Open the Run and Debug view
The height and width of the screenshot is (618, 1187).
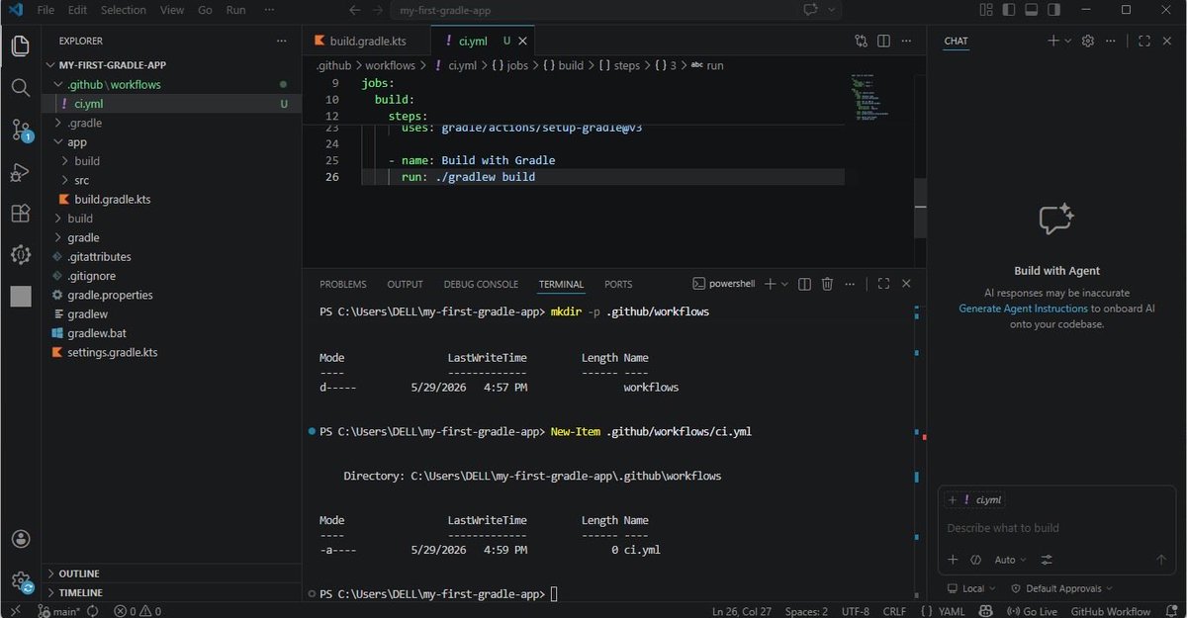point(21,172)
